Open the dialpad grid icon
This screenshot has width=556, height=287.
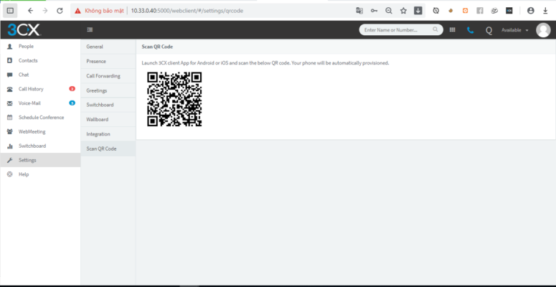(452, 30)
